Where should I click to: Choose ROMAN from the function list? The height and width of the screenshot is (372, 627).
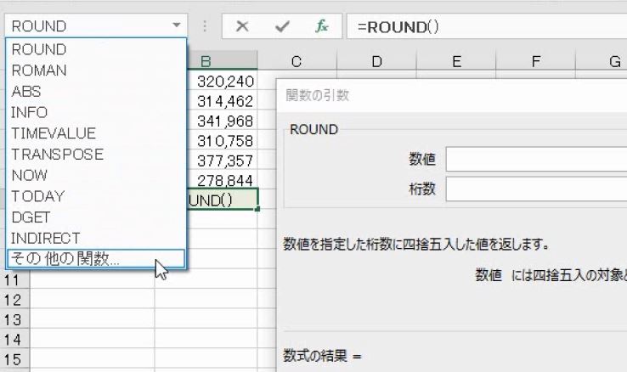coord(96,70)
